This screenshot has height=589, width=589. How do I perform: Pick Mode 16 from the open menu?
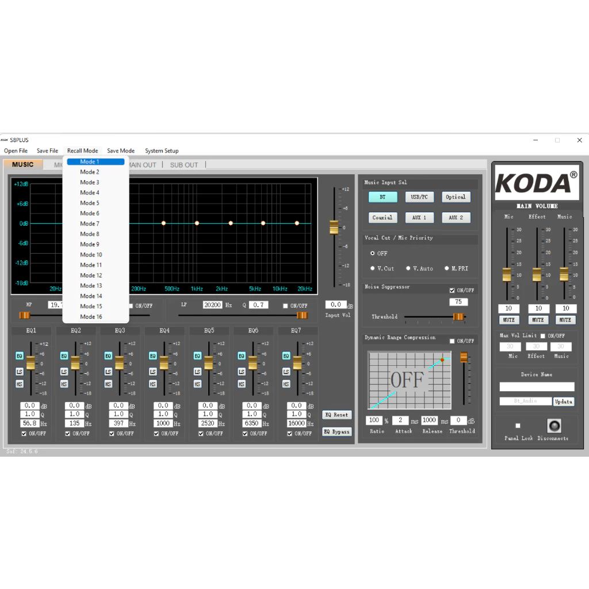[x=91, y=317]
